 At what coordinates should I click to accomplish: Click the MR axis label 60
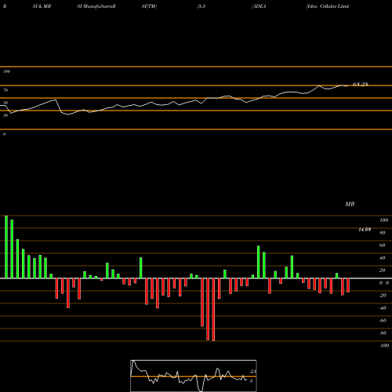pyautogui.click(x=382, y=245)
